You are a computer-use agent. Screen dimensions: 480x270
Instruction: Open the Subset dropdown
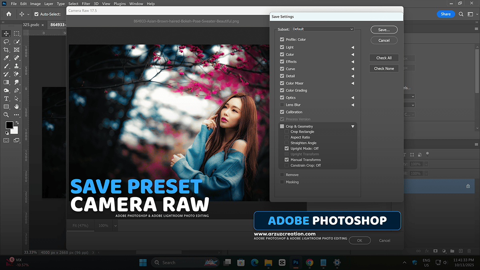coord(323,29)
